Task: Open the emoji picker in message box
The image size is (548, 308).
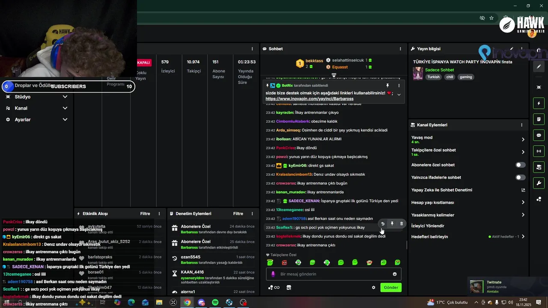Action: tap(395, 274)
